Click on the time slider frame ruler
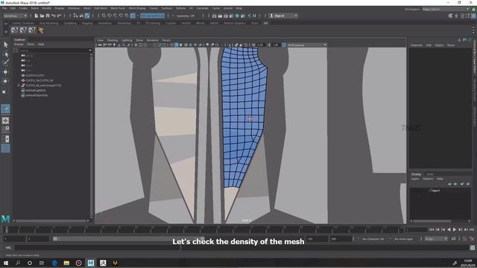This screenshot has height=268, width=477. point(203,230)
